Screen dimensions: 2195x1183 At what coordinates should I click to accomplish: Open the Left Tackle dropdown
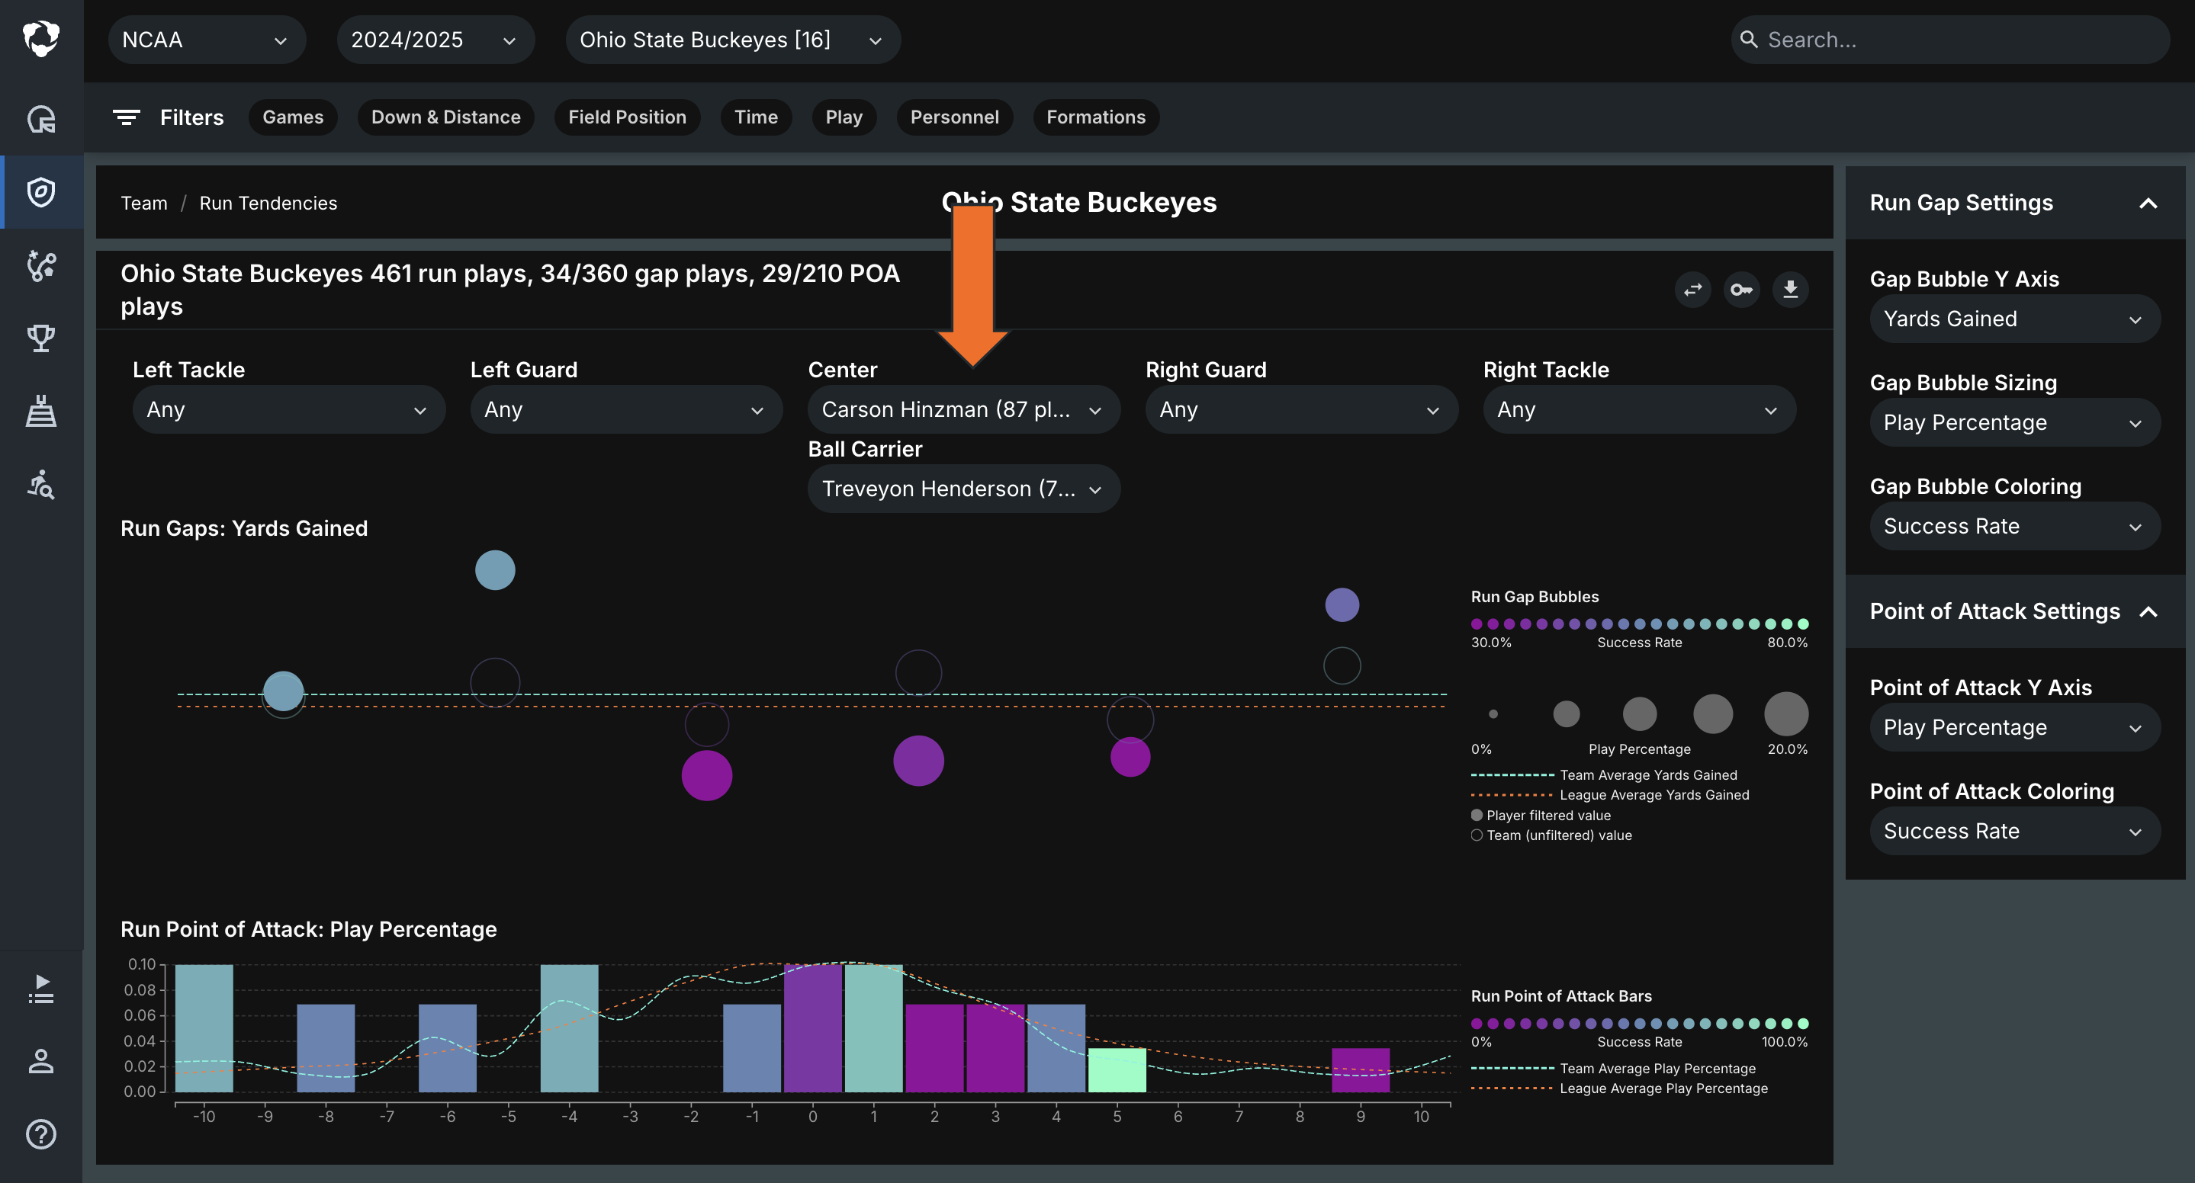tap(288, 409)
